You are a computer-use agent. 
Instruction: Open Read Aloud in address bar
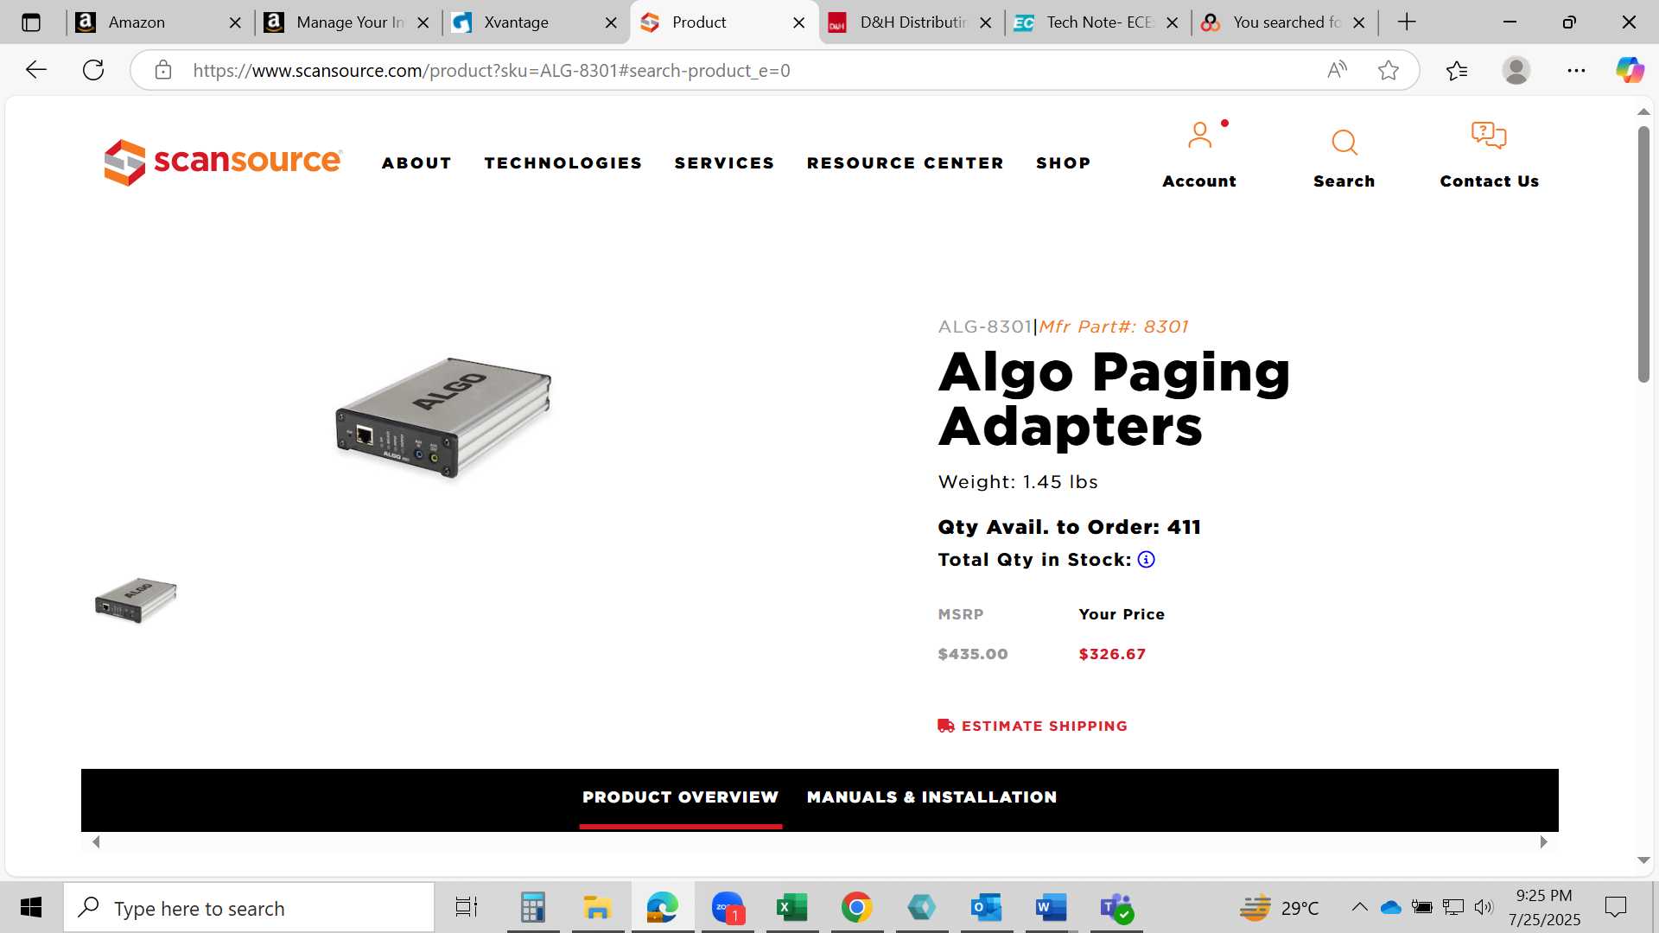click(1337, 70)
